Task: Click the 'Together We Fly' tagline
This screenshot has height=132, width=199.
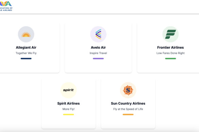Action: click(26, 53)
